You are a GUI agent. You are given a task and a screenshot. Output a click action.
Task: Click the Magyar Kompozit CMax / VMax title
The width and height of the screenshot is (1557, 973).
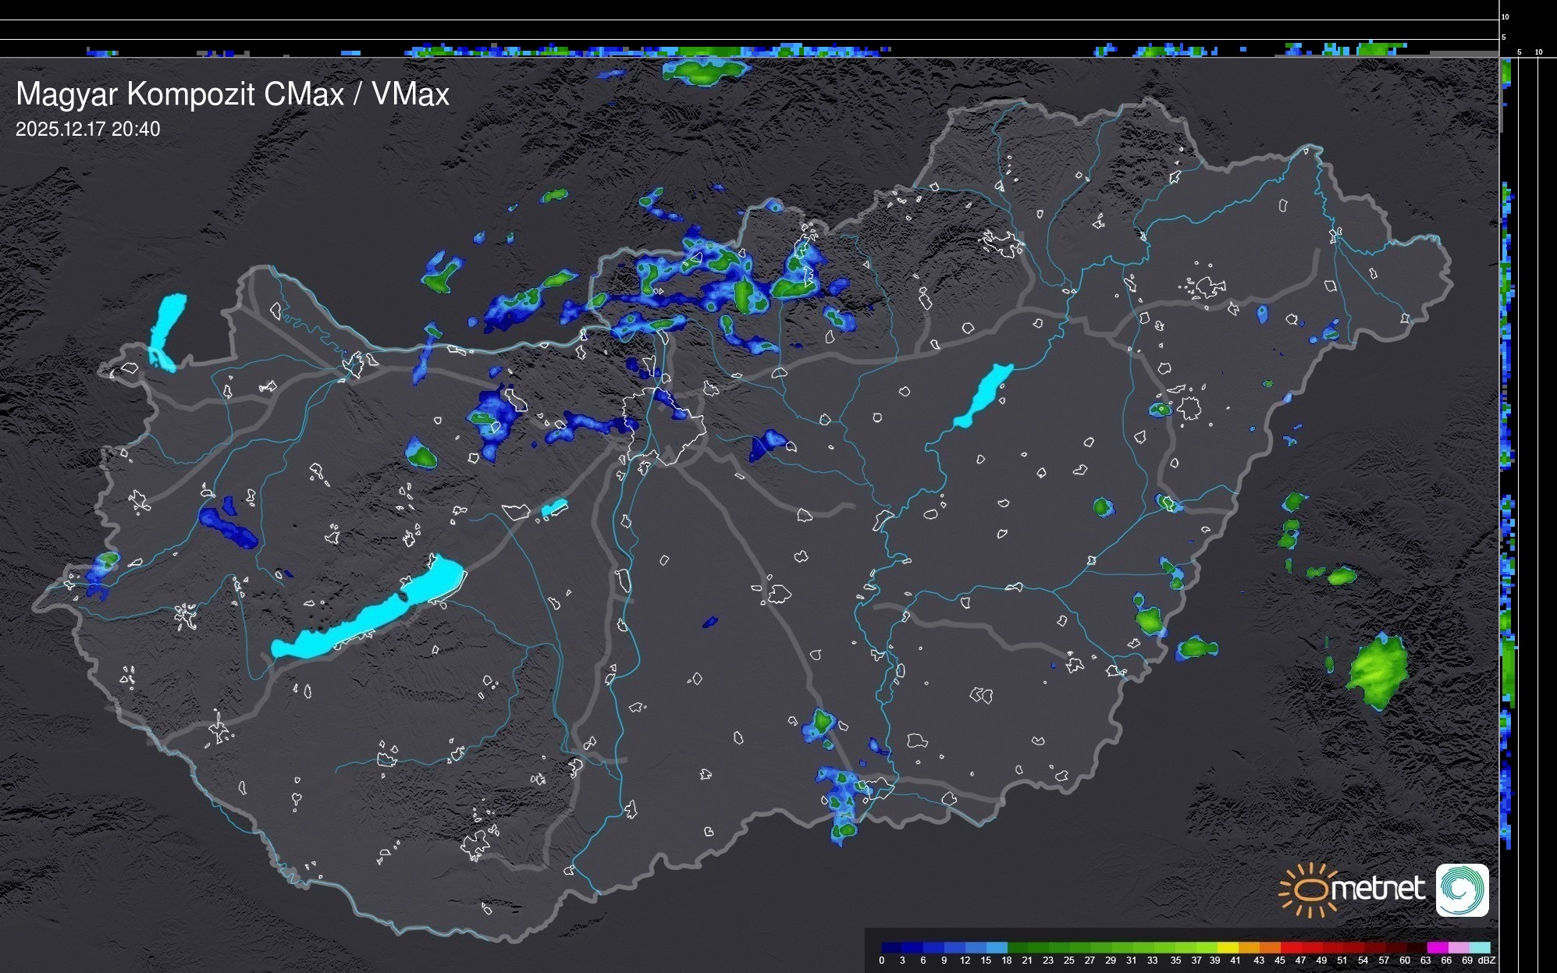[x=233, y=94]
